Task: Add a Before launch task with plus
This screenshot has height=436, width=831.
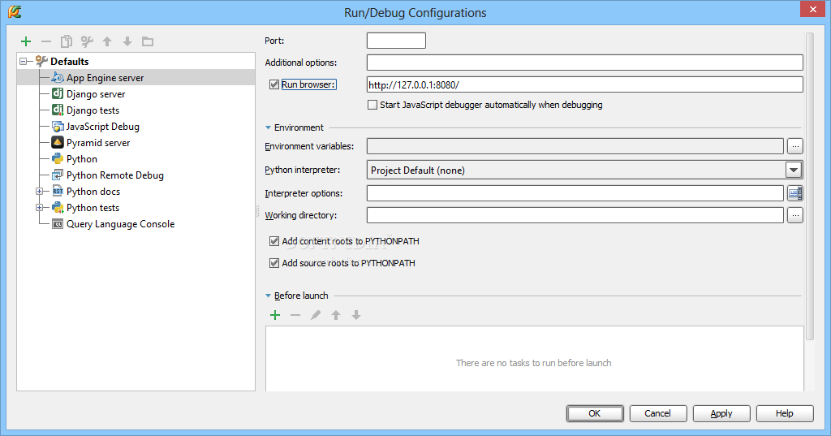Action: [x=275, y=315]
